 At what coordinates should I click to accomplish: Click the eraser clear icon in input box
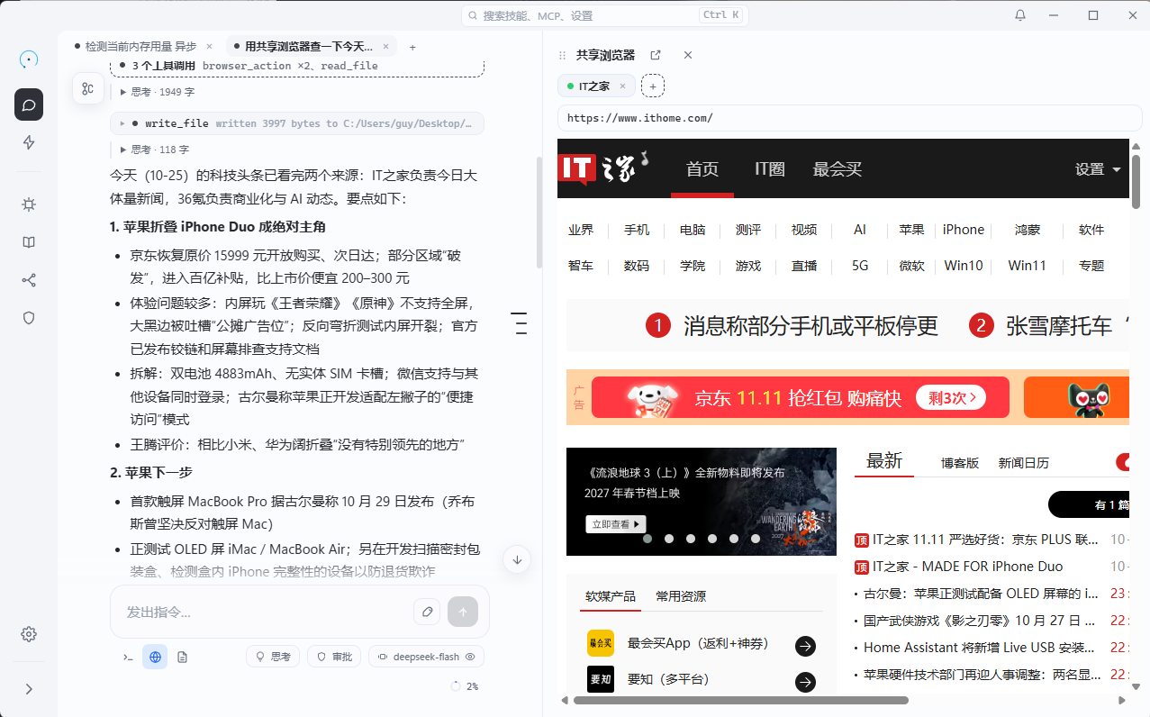pos(428,612)
